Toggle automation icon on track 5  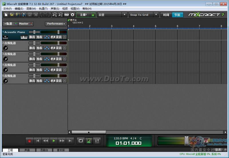point(47,81)
